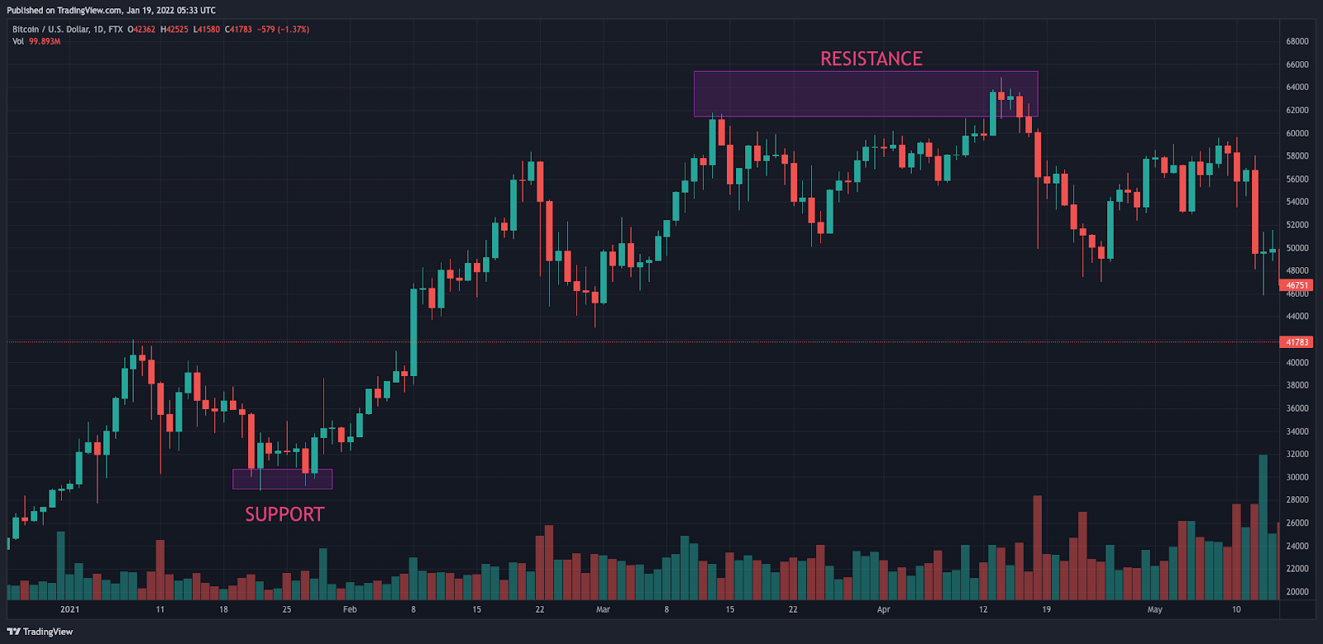Click the 20000 price axis label
1323x644 pixels.
[1297, 592]
